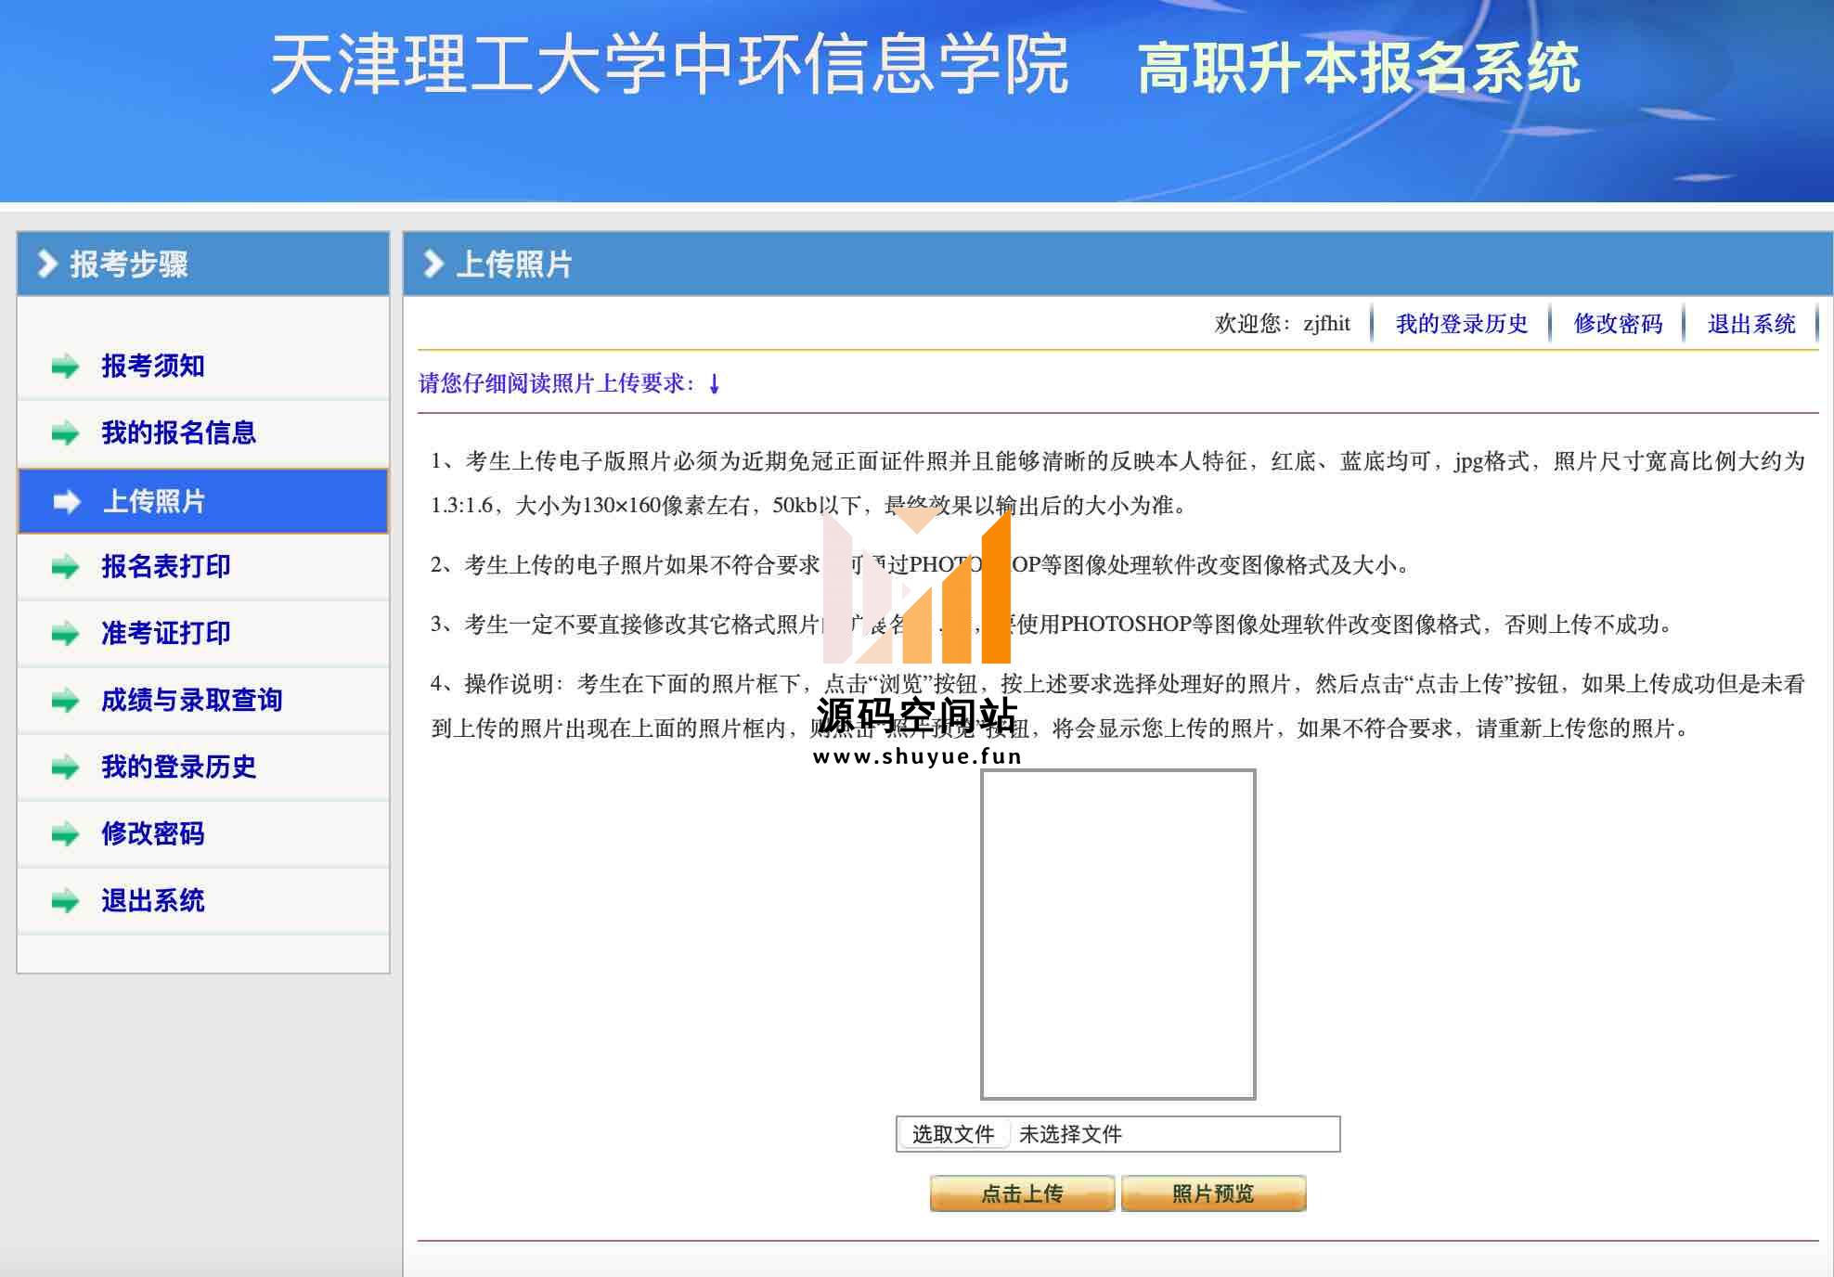Click chevron icon in 上传照片 panel header
This screenshot has width=1834, height=1277.
tap(433, 264)
